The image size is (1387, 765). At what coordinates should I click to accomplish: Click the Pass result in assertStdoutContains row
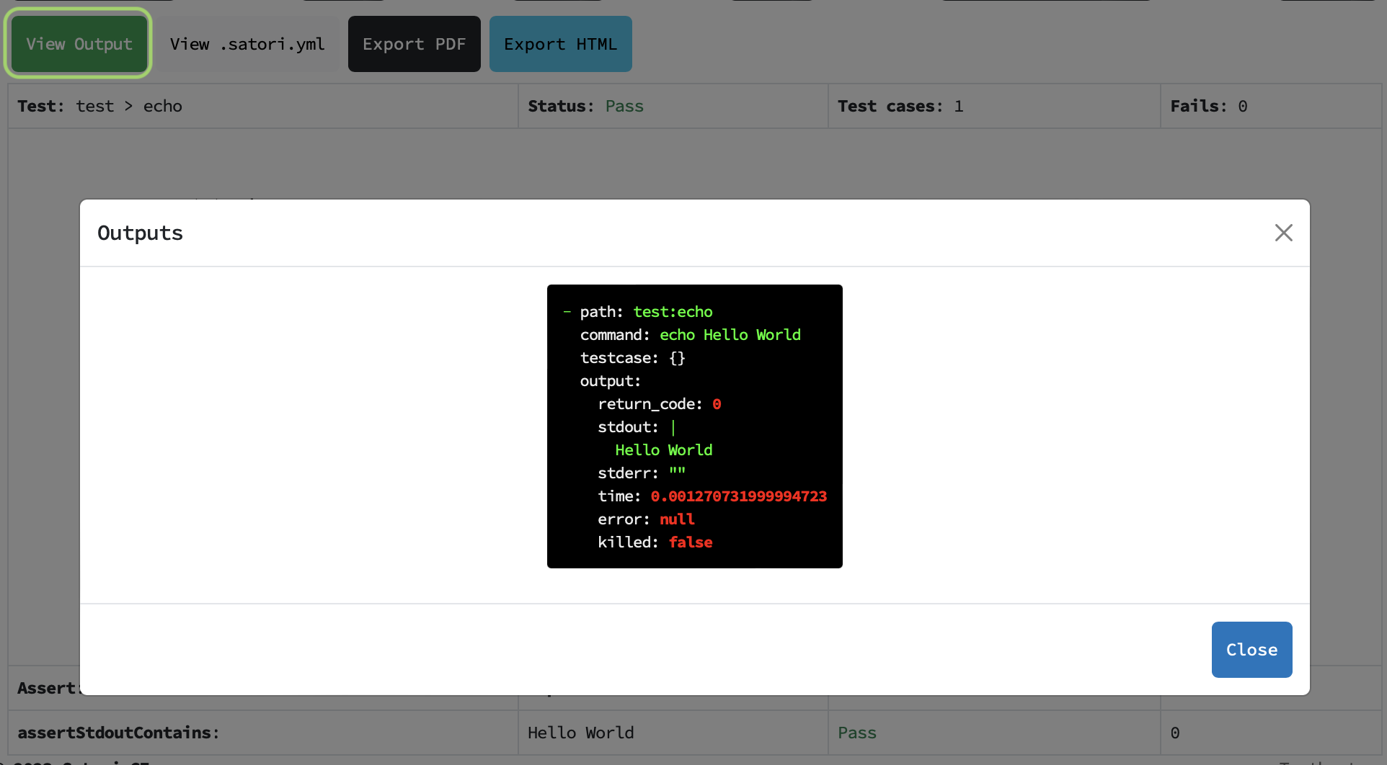click(856, 733)
